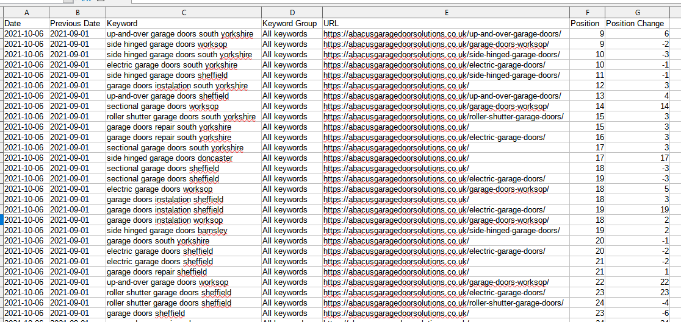Select cell 'side hinged garage doors worksop'
Image resolution: width=681 pixels, height=322 pixels.
[x=184, y=44]
